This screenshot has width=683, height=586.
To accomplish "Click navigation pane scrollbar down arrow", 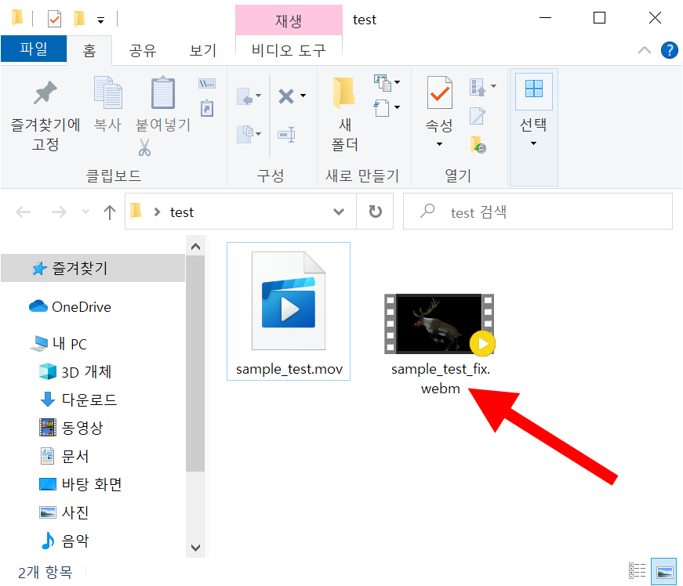I will coord(195,548).
